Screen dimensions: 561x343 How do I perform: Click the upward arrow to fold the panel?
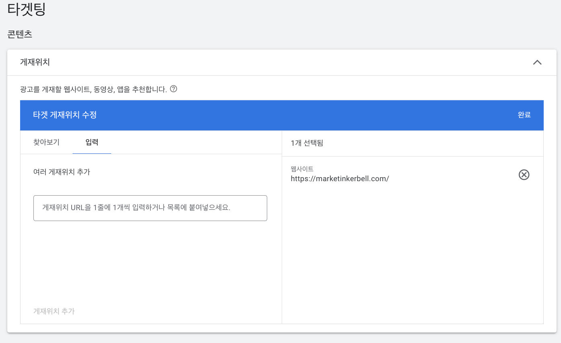click(x=537, y=62)
